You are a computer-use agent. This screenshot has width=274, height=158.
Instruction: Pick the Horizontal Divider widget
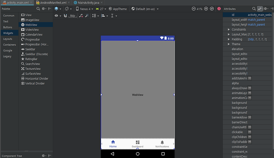tap(36, 78)
